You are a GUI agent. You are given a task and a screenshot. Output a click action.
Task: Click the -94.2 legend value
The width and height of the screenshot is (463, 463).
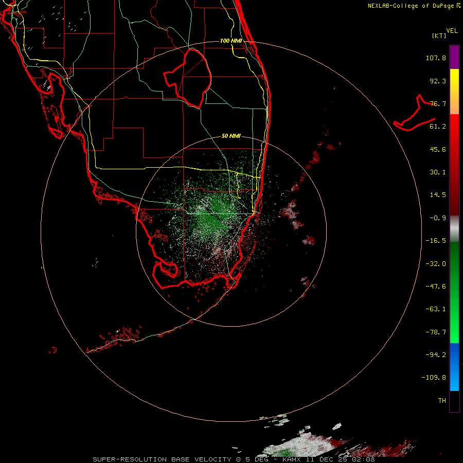436,355
